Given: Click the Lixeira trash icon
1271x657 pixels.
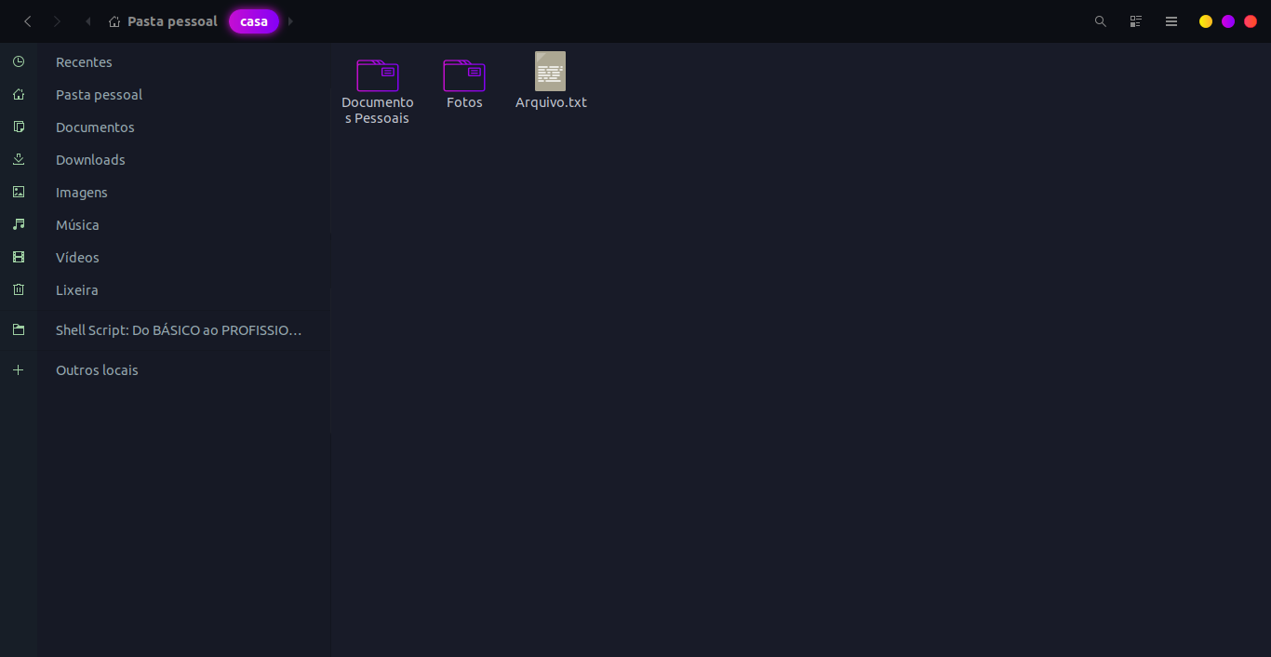Looking at the screenshot, I should [19, 289].
